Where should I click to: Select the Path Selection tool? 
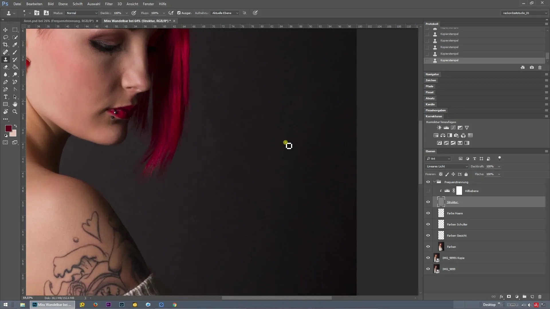(x=15, y=97)
